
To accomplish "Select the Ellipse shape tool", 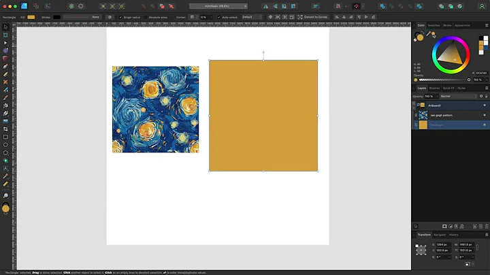I will pos(5,145).
